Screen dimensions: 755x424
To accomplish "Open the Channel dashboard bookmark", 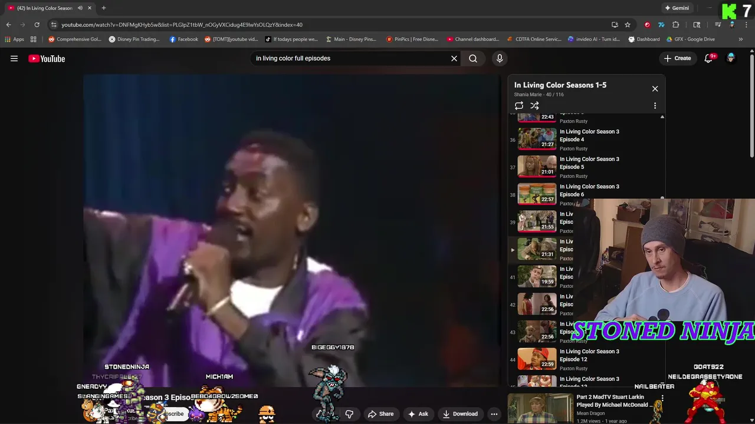I will (473, 39).
